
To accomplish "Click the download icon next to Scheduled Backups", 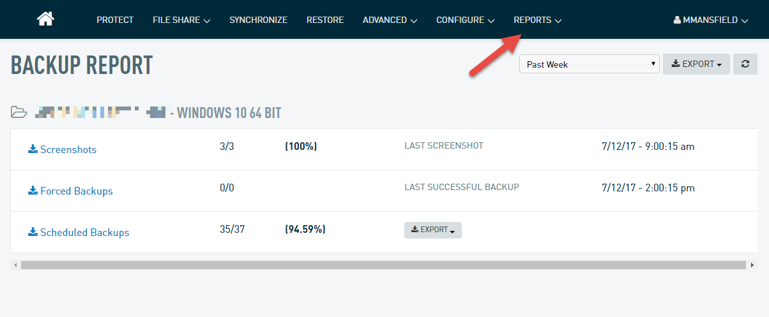I will click(33, 232).
